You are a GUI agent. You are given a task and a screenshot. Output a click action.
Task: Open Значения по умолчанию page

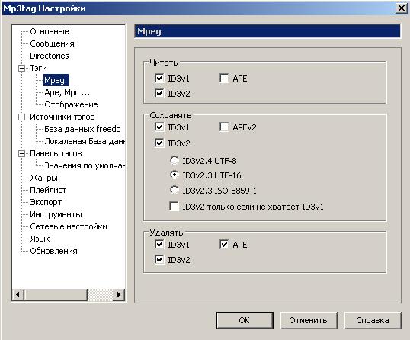[85, 165]
